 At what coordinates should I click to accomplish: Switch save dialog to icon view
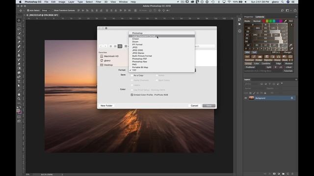pos(111,46)
